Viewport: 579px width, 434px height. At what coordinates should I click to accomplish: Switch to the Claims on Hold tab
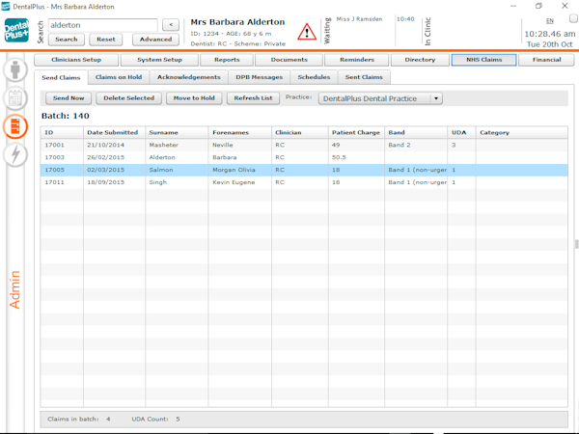[119, 77]
